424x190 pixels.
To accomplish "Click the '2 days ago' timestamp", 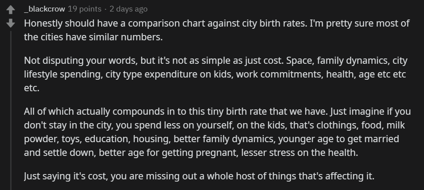I will tap(129, 9).
